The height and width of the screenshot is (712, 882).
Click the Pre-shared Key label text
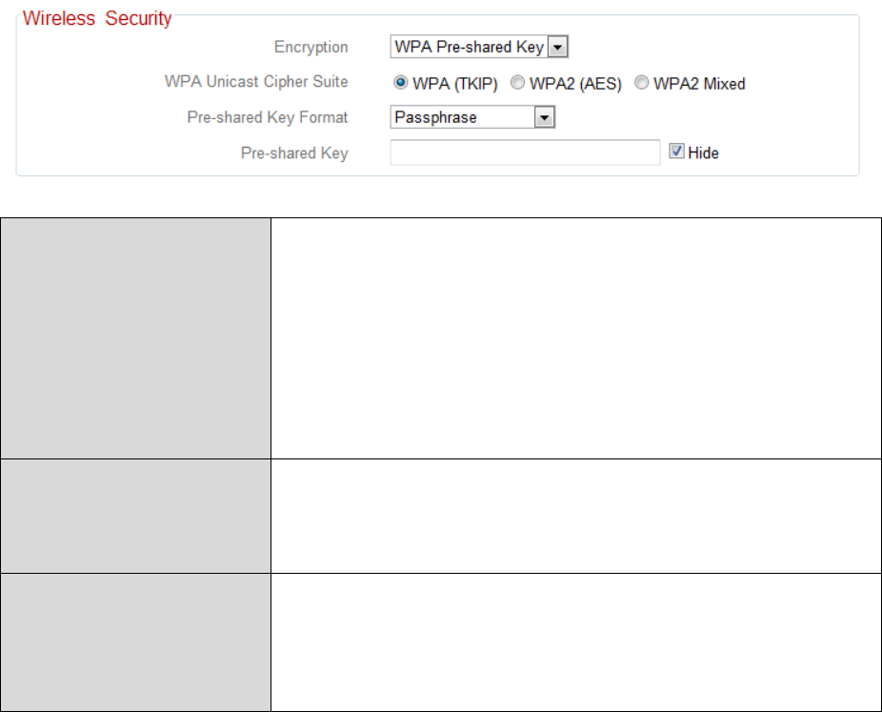293,153
